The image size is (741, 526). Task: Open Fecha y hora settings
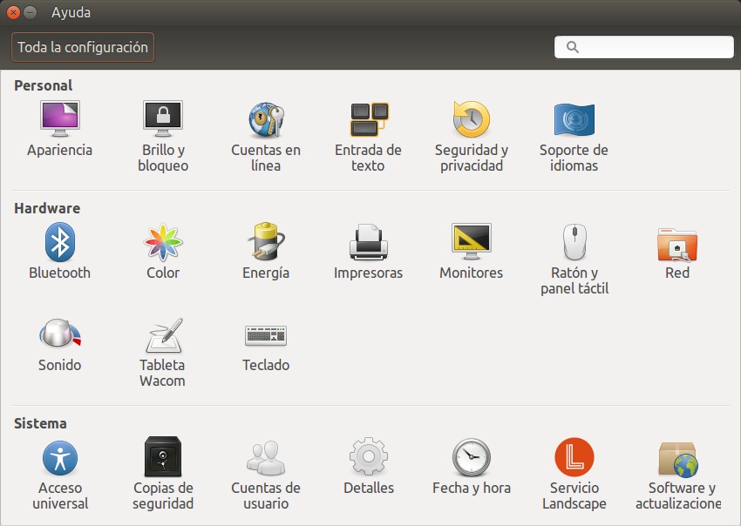[471, 458]
